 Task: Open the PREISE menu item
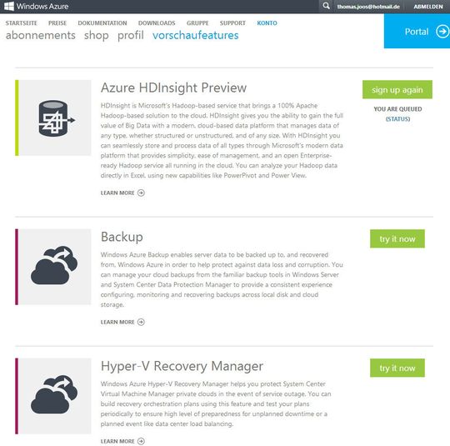[x=57, y=23]
